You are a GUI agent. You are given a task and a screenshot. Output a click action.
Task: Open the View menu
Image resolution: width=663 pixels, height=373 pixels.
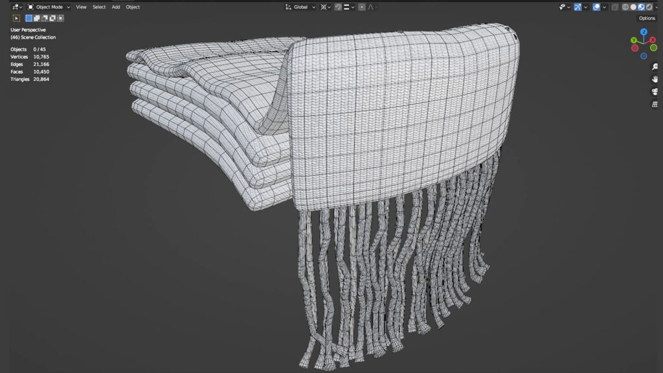tap(81, 7)
